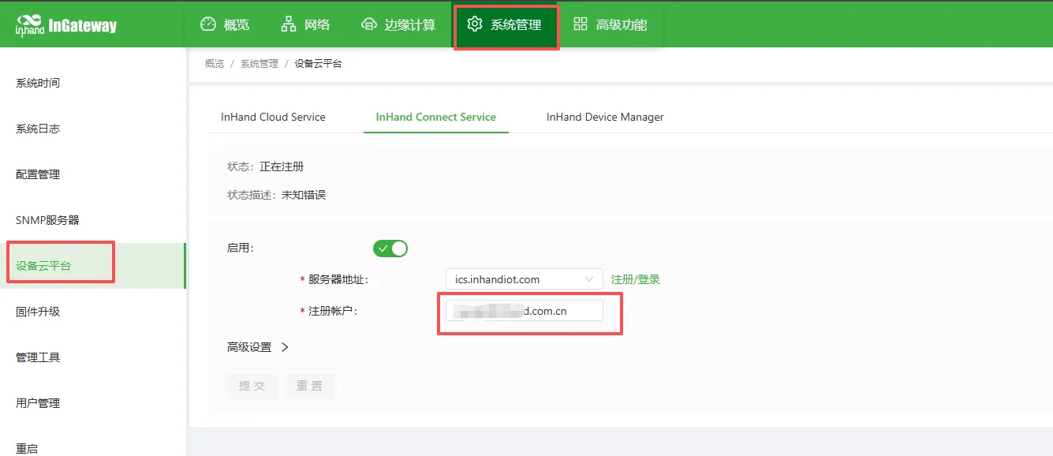Open 配置管理 in the sidebar

pos(93,174)
